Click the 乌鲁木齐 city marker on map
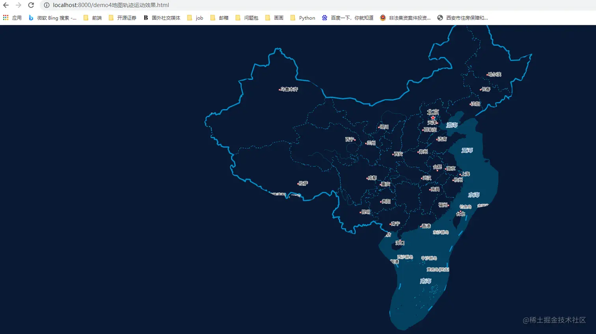Image resolution: width=596 pixels, height=334 pixels. click(280, 90)
